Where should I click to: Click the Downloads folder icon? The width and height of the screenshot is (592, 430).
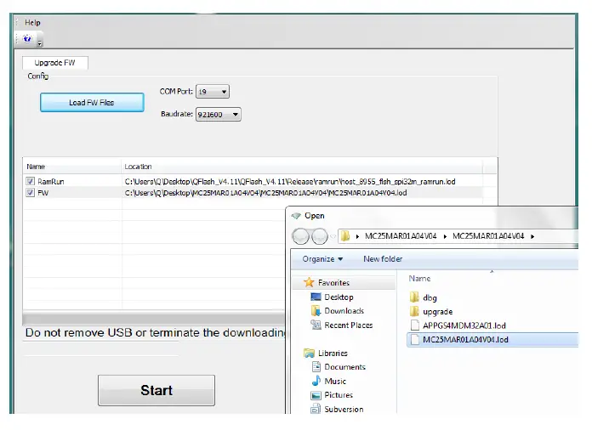(x=316, y=311)
